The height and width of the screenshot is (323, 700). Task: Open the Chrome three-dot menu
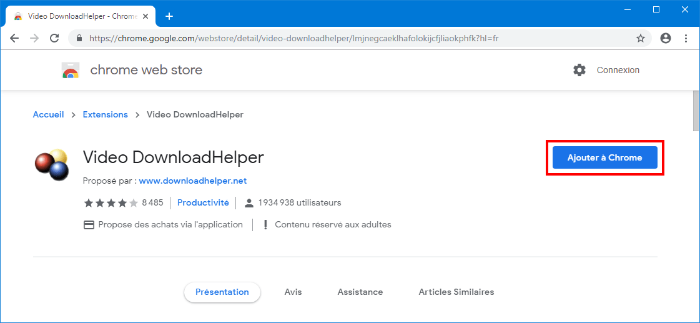tap(686, 38)
